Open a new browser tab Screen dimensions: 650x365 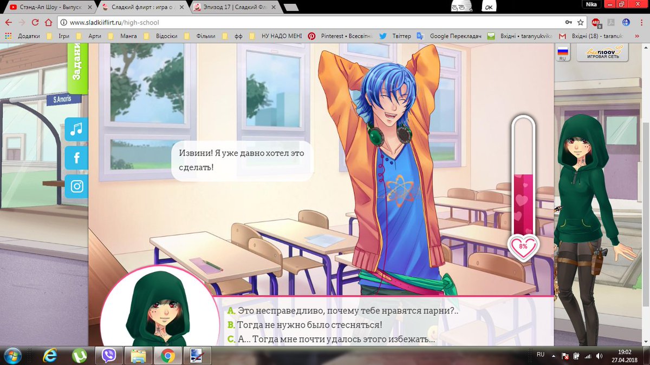pos(291,7)
